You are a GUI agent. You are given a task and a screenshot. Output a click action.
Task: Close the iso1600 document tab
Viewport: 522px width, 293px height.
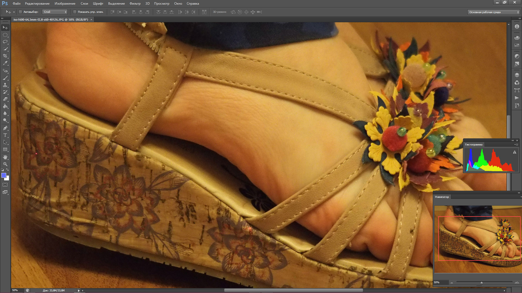click(x=91, y=20)
